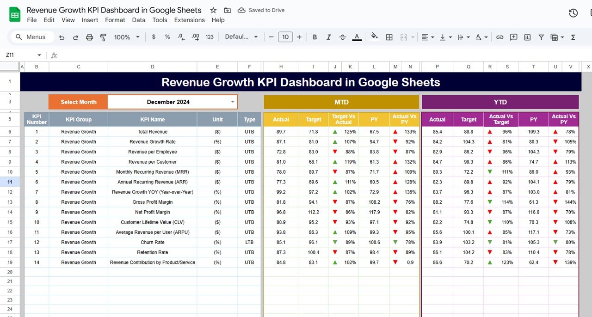
Task: Open the 123 number format menu
Action: 210,37
